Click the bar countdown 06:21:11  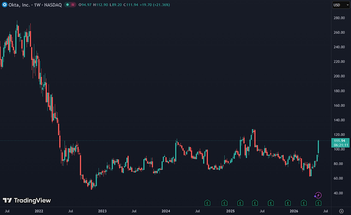[341, 145]
